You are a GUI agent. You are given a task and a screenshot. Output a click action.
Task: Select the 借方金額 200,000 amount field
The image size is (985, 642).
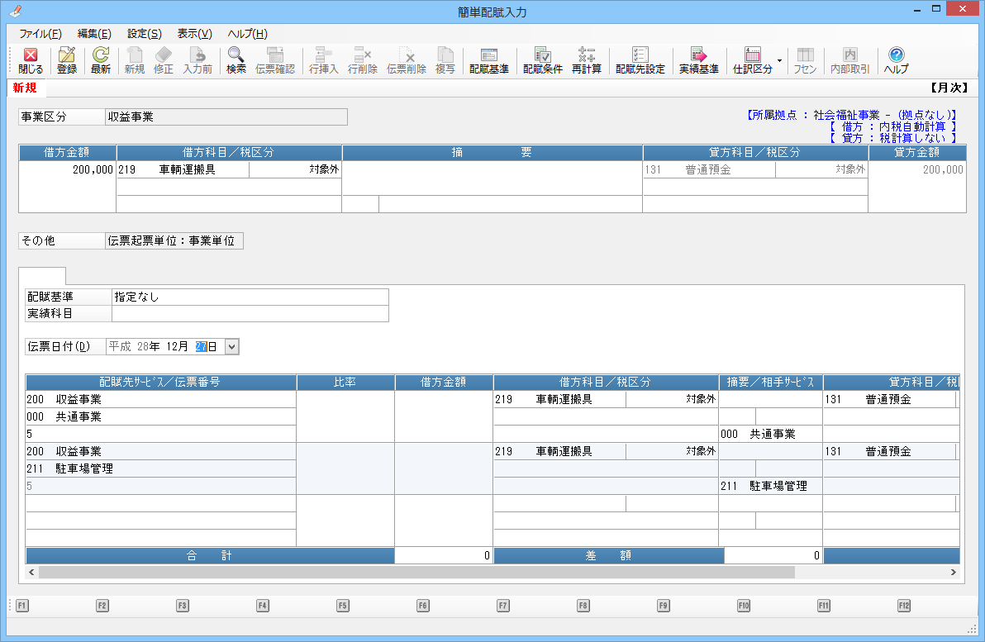click(68, 170)
